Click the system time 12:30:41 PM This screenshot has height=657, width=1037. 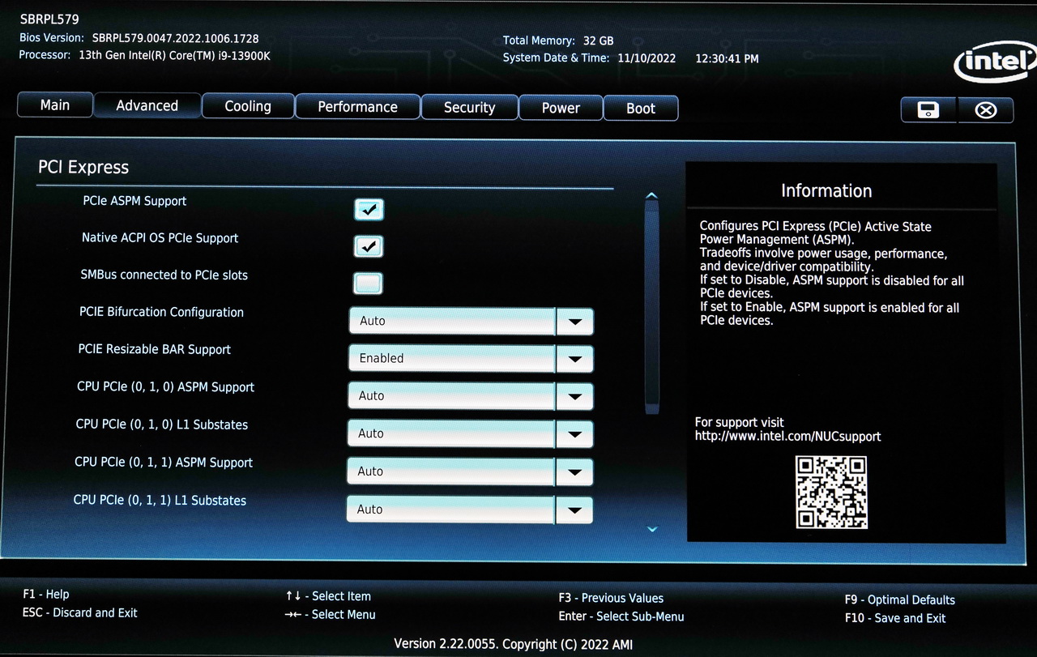tap(727, 59)
